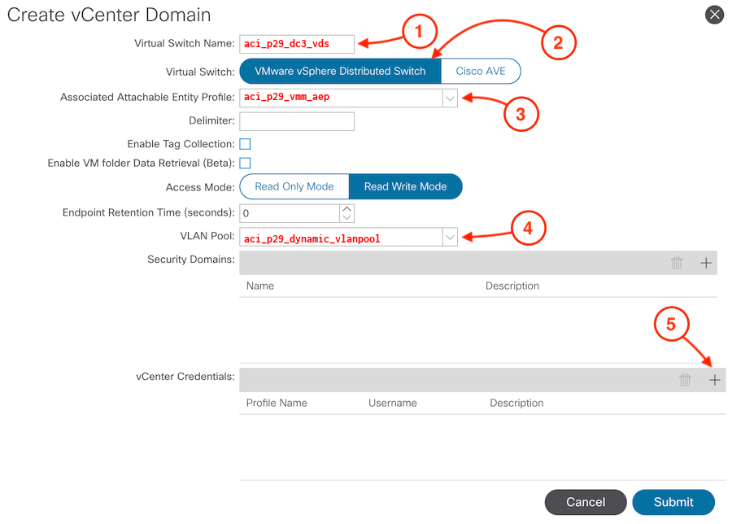Close the Create vCenter Domain dialog

coord(714,15)
